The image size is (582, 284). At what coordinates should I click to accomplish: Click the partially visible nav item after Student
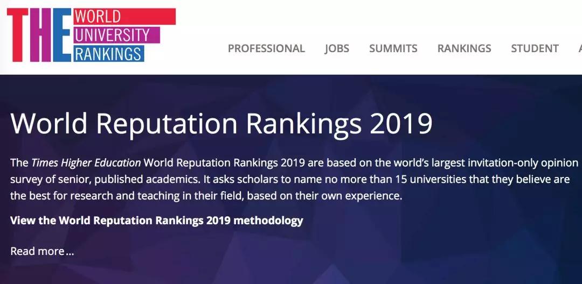click(x=580, y=48)
